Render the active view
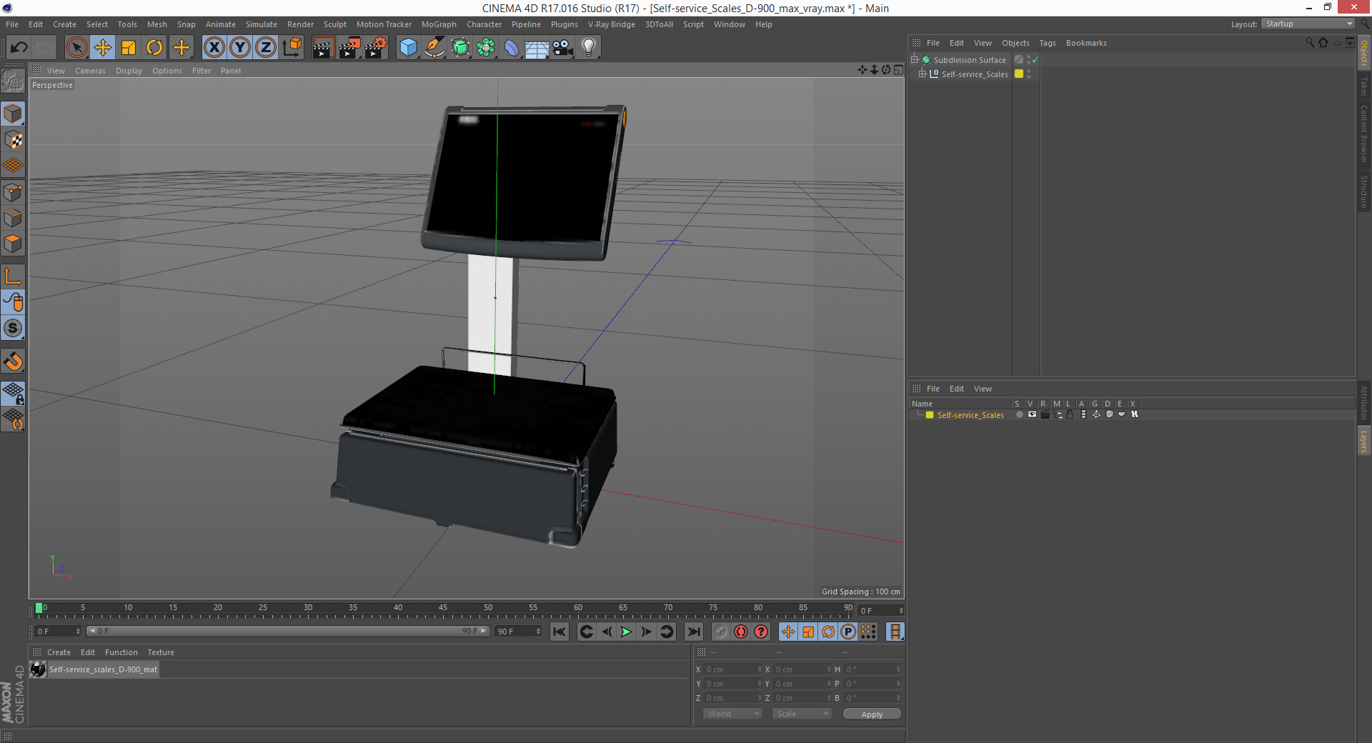Image resolution: width=1372 pixels, height=743 pixels. point(323,47)
